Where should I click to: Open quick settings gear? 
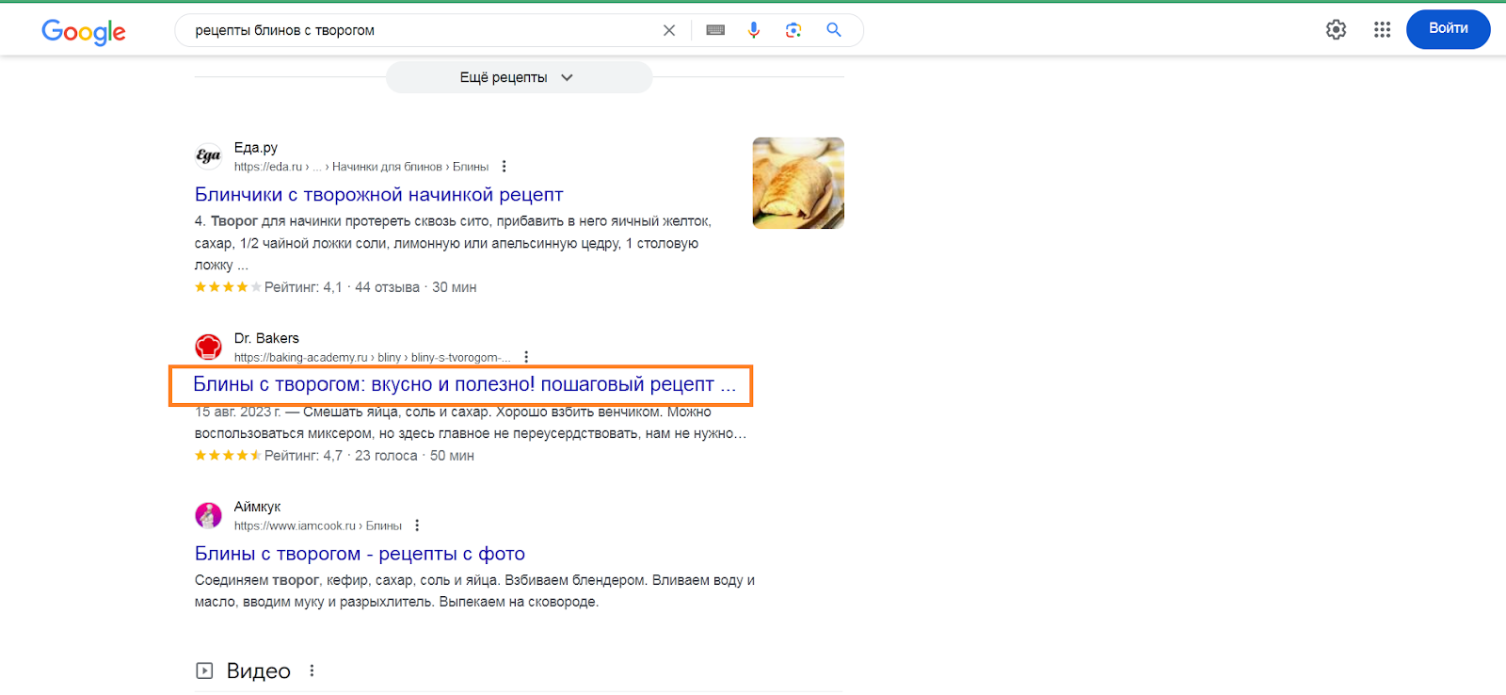tap(1336, 30)
